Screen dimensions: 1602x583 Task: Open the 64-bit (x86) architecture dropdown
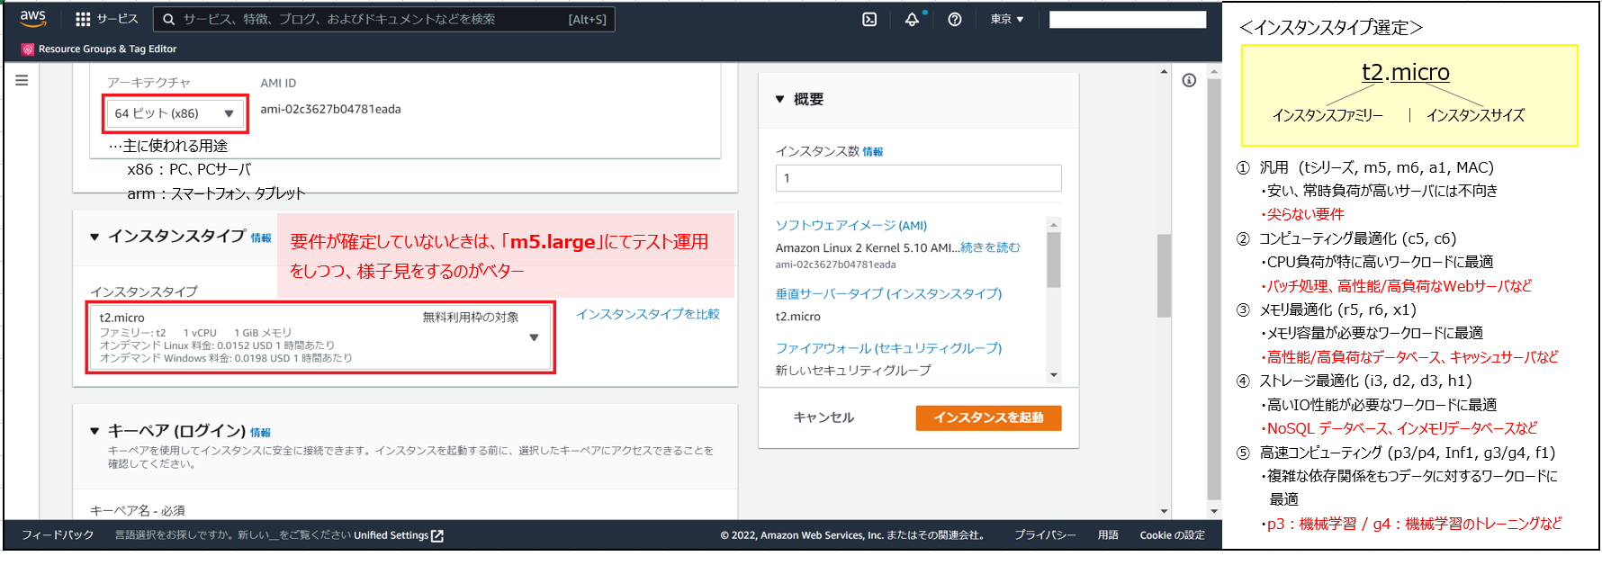click(x=175, y=113)
